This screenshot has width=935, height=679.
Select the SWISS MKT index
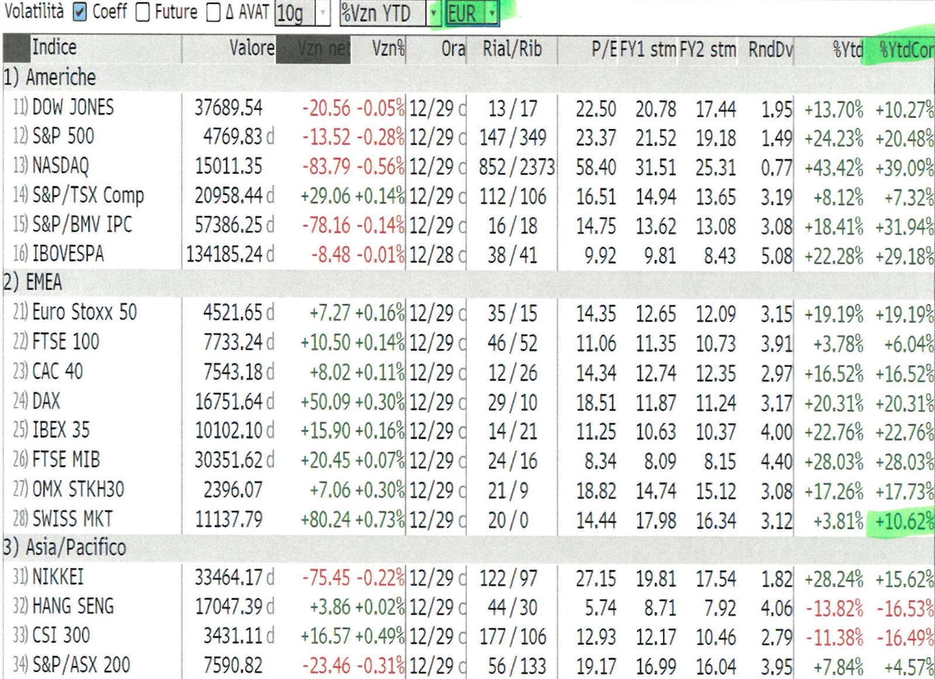(x=72, y=518)
